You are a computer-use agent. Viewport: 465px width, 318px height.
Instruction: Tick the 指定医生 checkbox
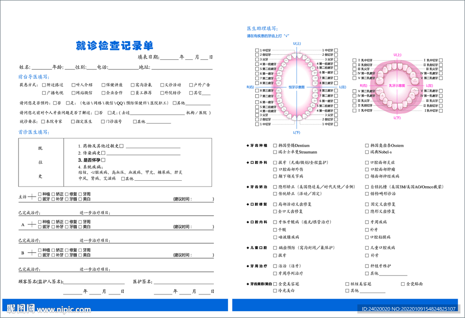(73, 121)
